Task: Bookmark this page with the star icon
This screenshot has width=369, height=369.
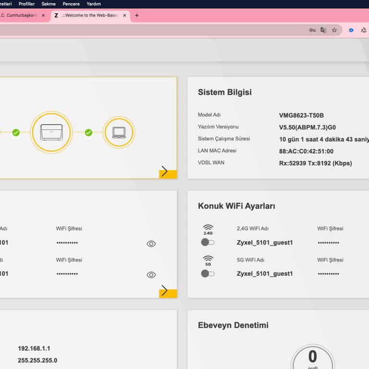Action: (x=334, y=30)
